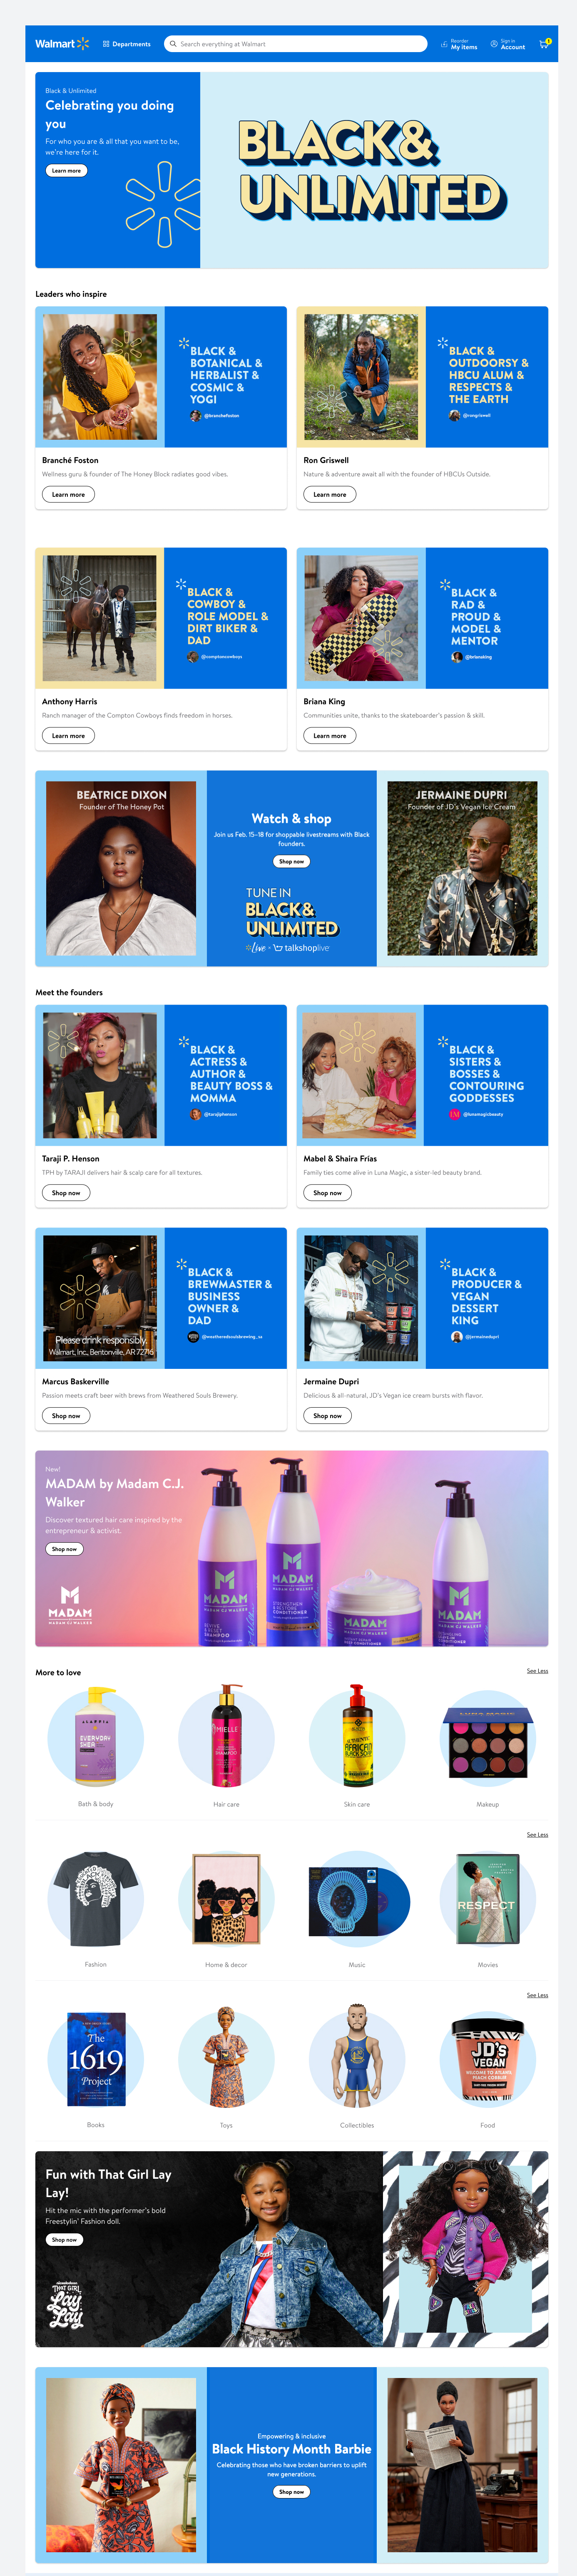Viewport: 577px width, 2576px height.
Task: Click the Walmart logo in header
Action: (x=62, y=44)
